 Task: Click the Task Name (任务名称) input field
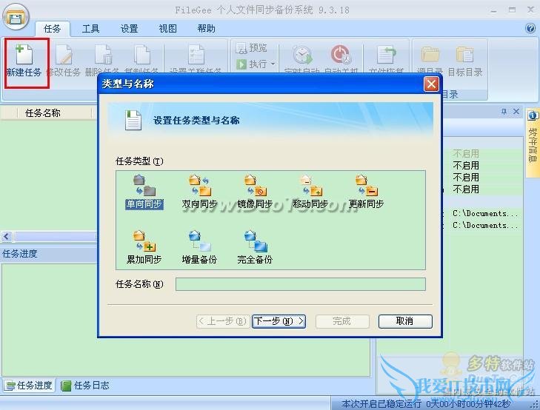(x=300, y=284)
